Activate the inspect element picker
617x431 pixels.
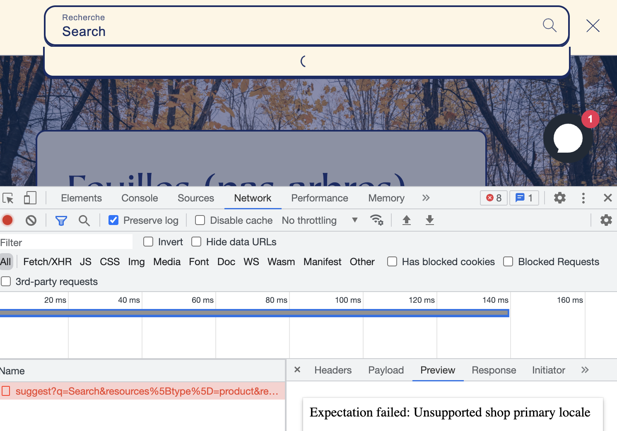[x=8, y=198]
